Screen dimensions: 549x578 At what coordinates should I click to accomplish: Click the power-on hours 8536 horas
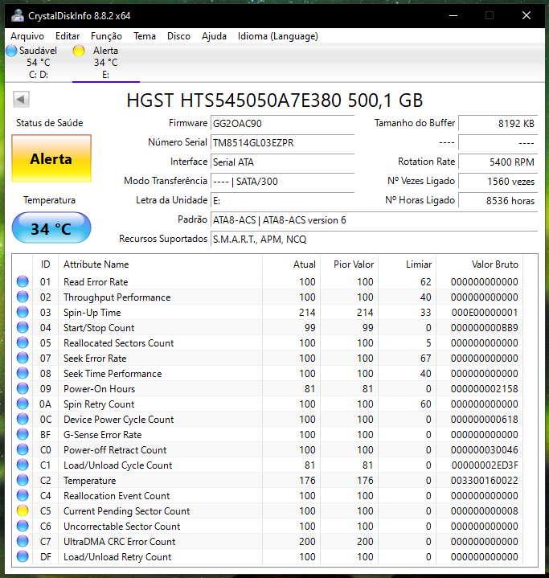point(498,200)
